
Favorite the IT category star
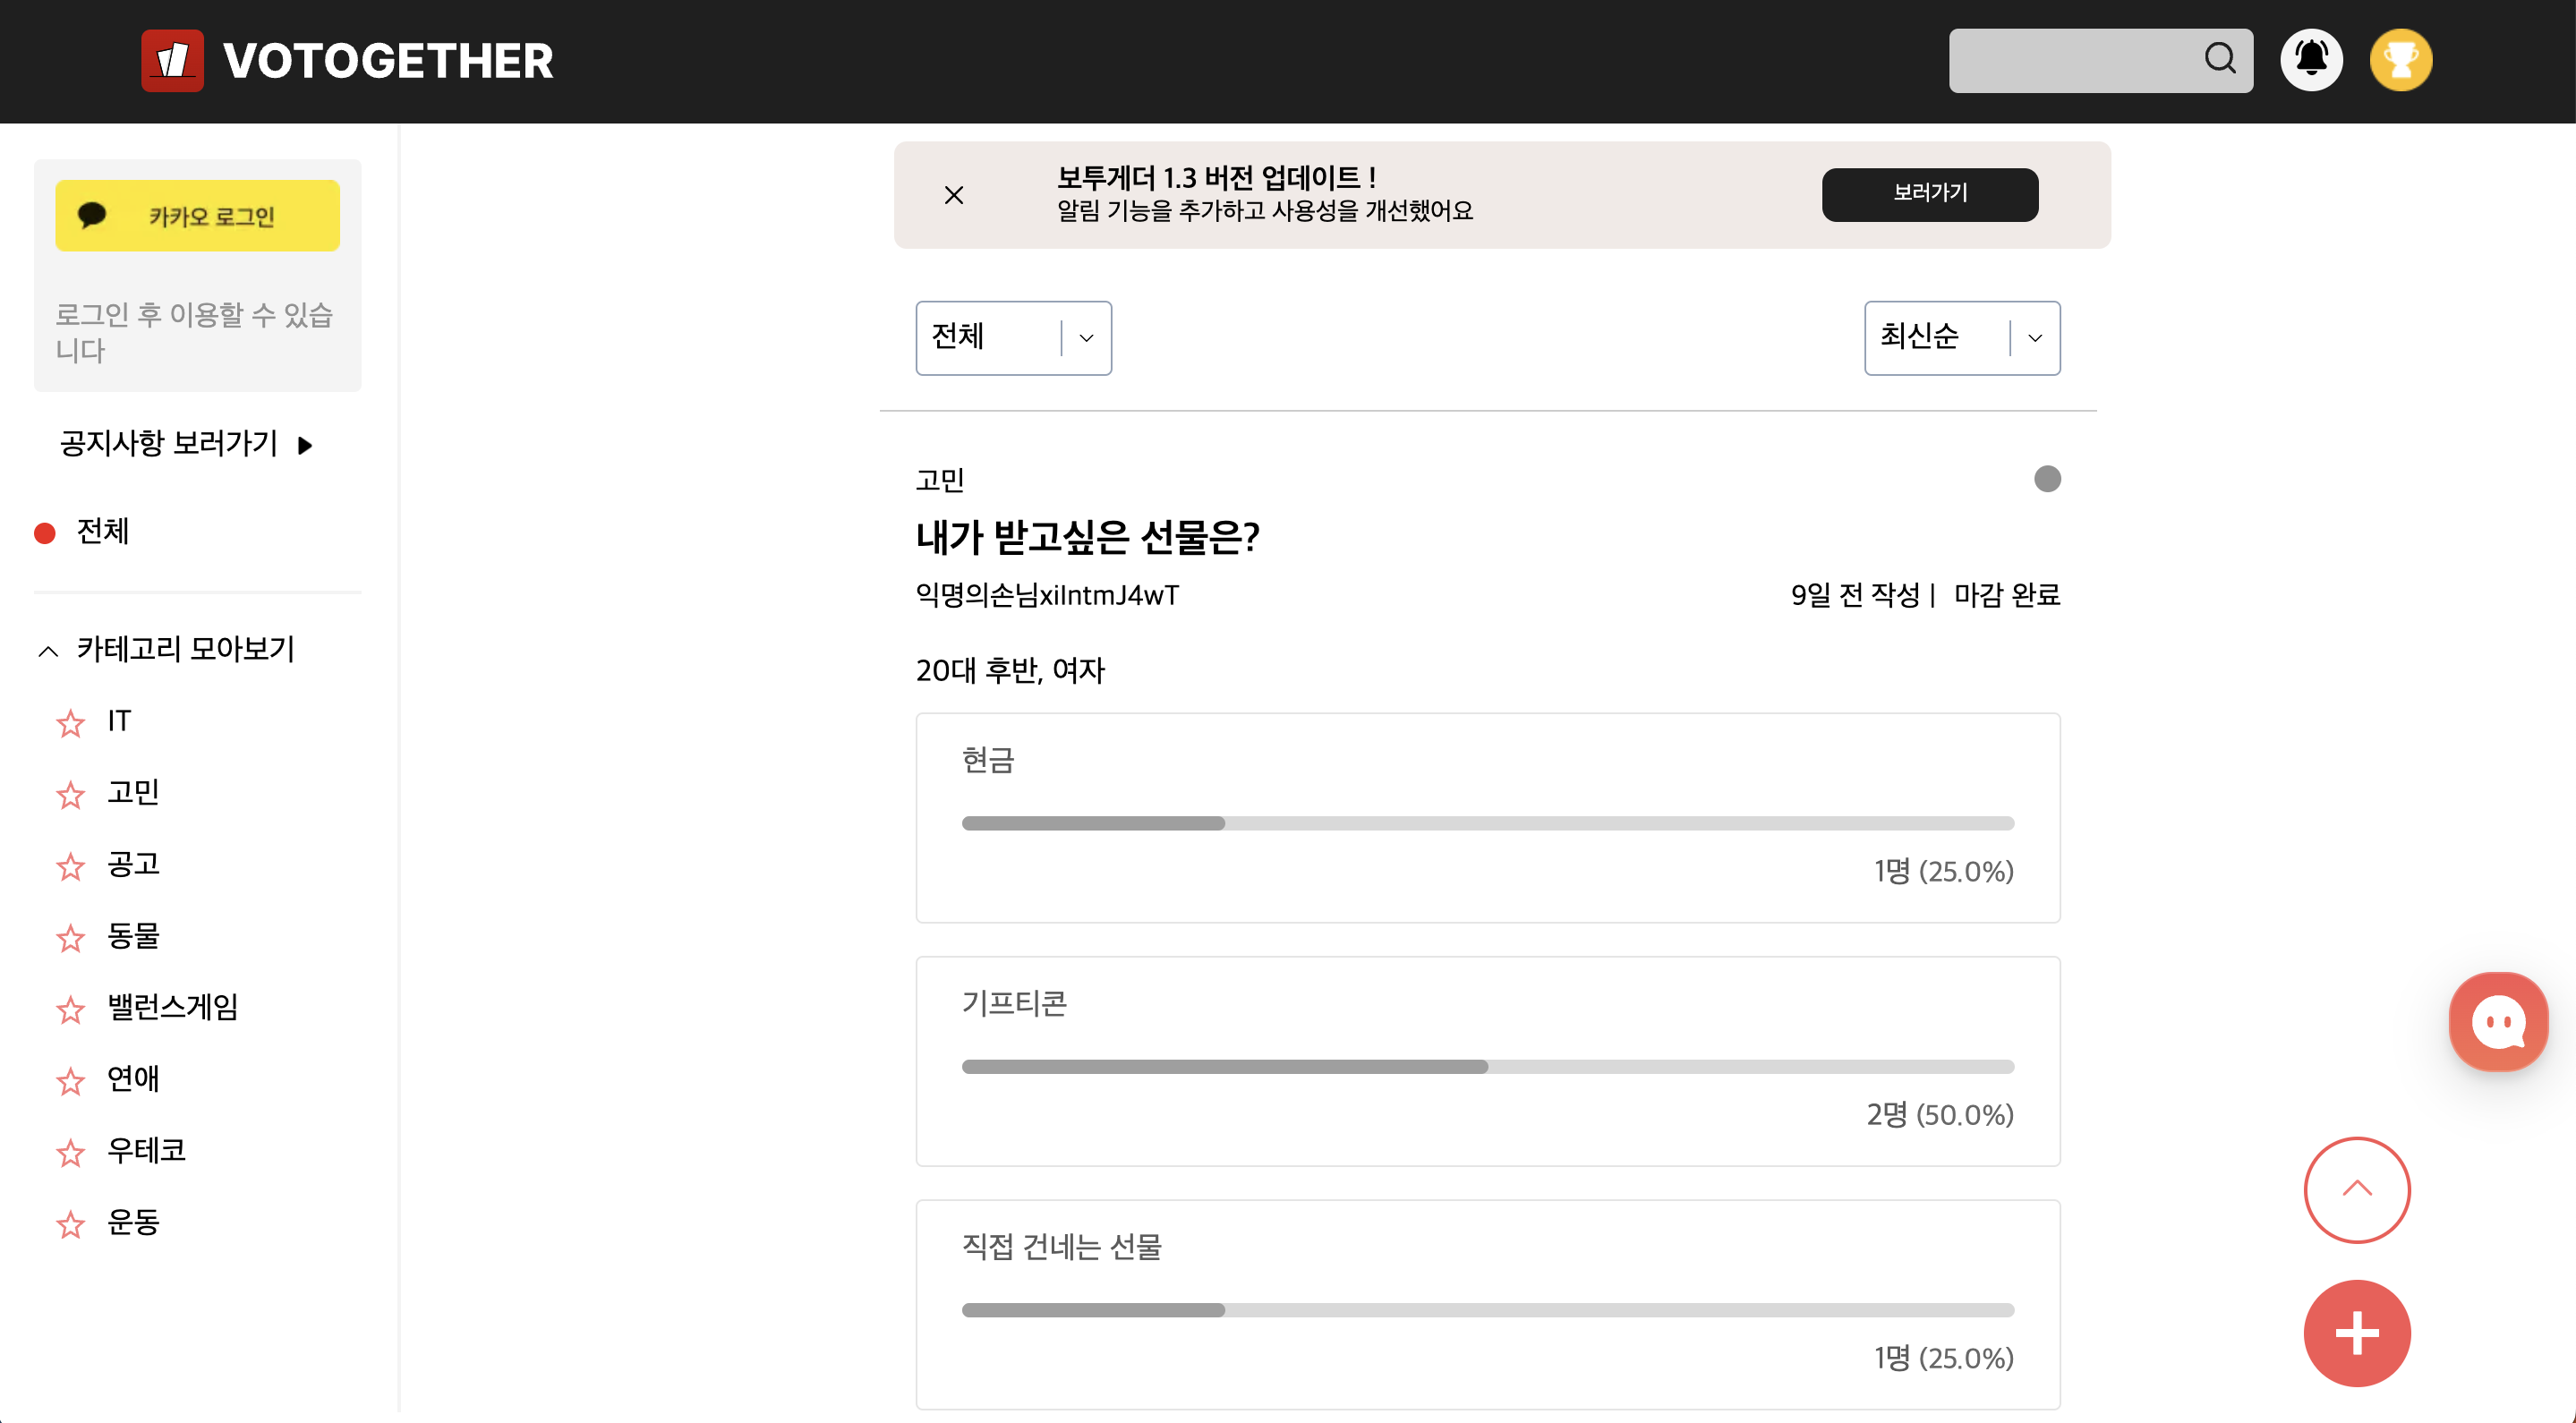70,723
